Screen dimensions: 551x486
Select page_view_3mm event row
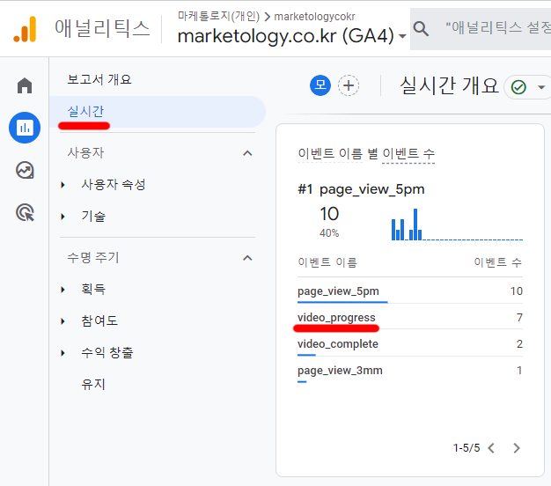click(410, 370)
